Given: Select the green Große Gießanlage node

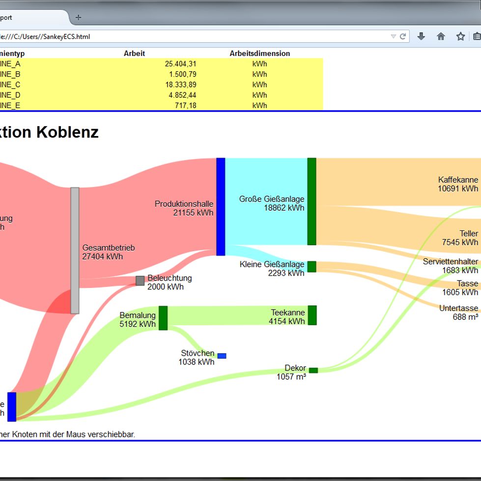Looking at the screenshot, I should [x=311, y=201].
